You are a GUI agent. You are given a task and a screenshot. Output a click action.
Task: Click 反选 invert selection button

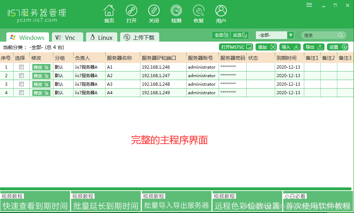[240, 35]
